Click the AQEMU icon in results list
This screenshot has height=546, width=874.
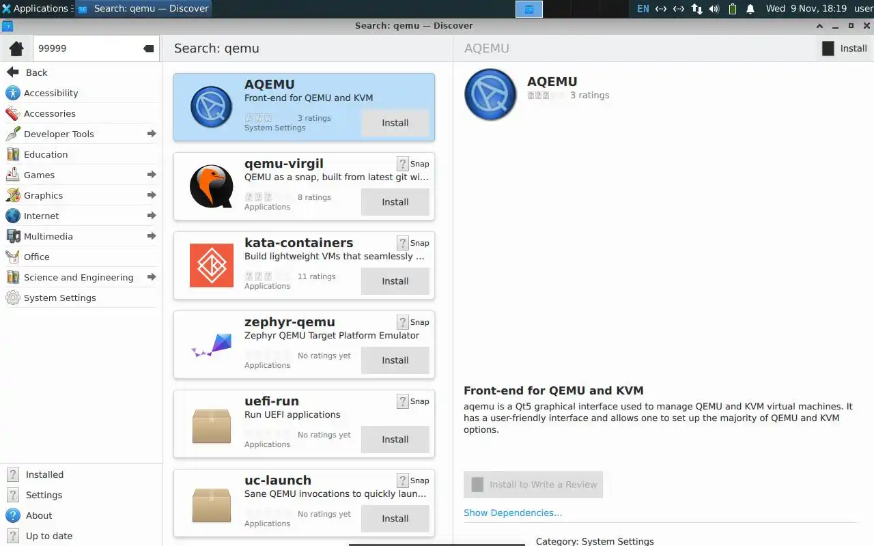coord(211,107)
